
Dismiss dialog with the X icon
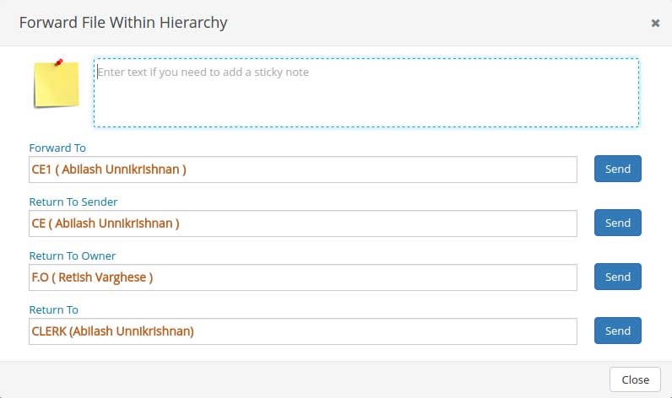pyautogui.click(x=655, y=24)
